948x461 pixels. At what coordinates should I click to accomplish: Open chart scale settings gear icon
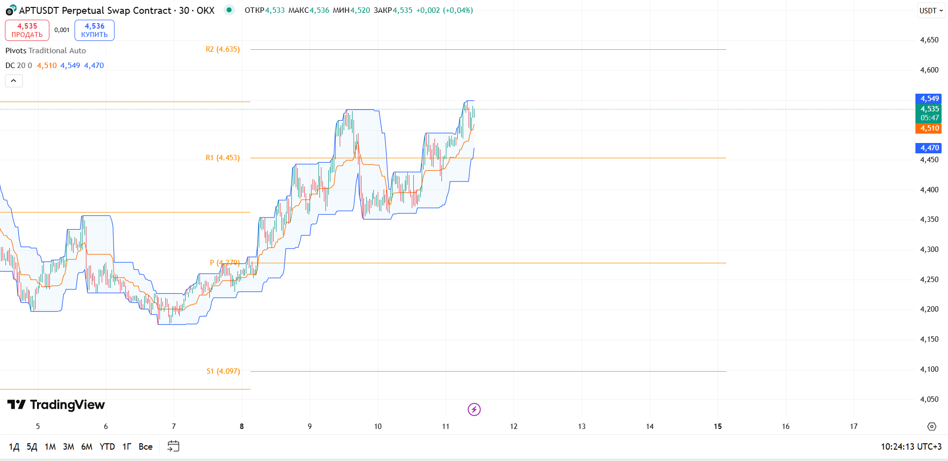(x=932, y=426)
